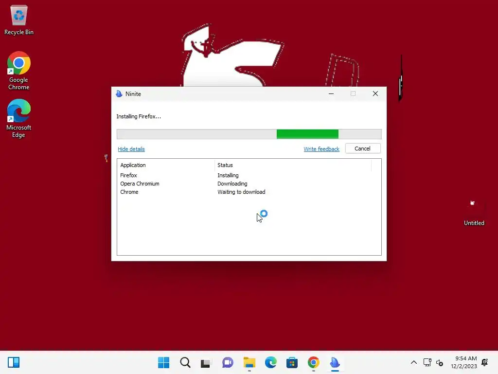This screenshot has width=498, height=374.
Task: Select the Untitled desktop item
Action: 474,212
